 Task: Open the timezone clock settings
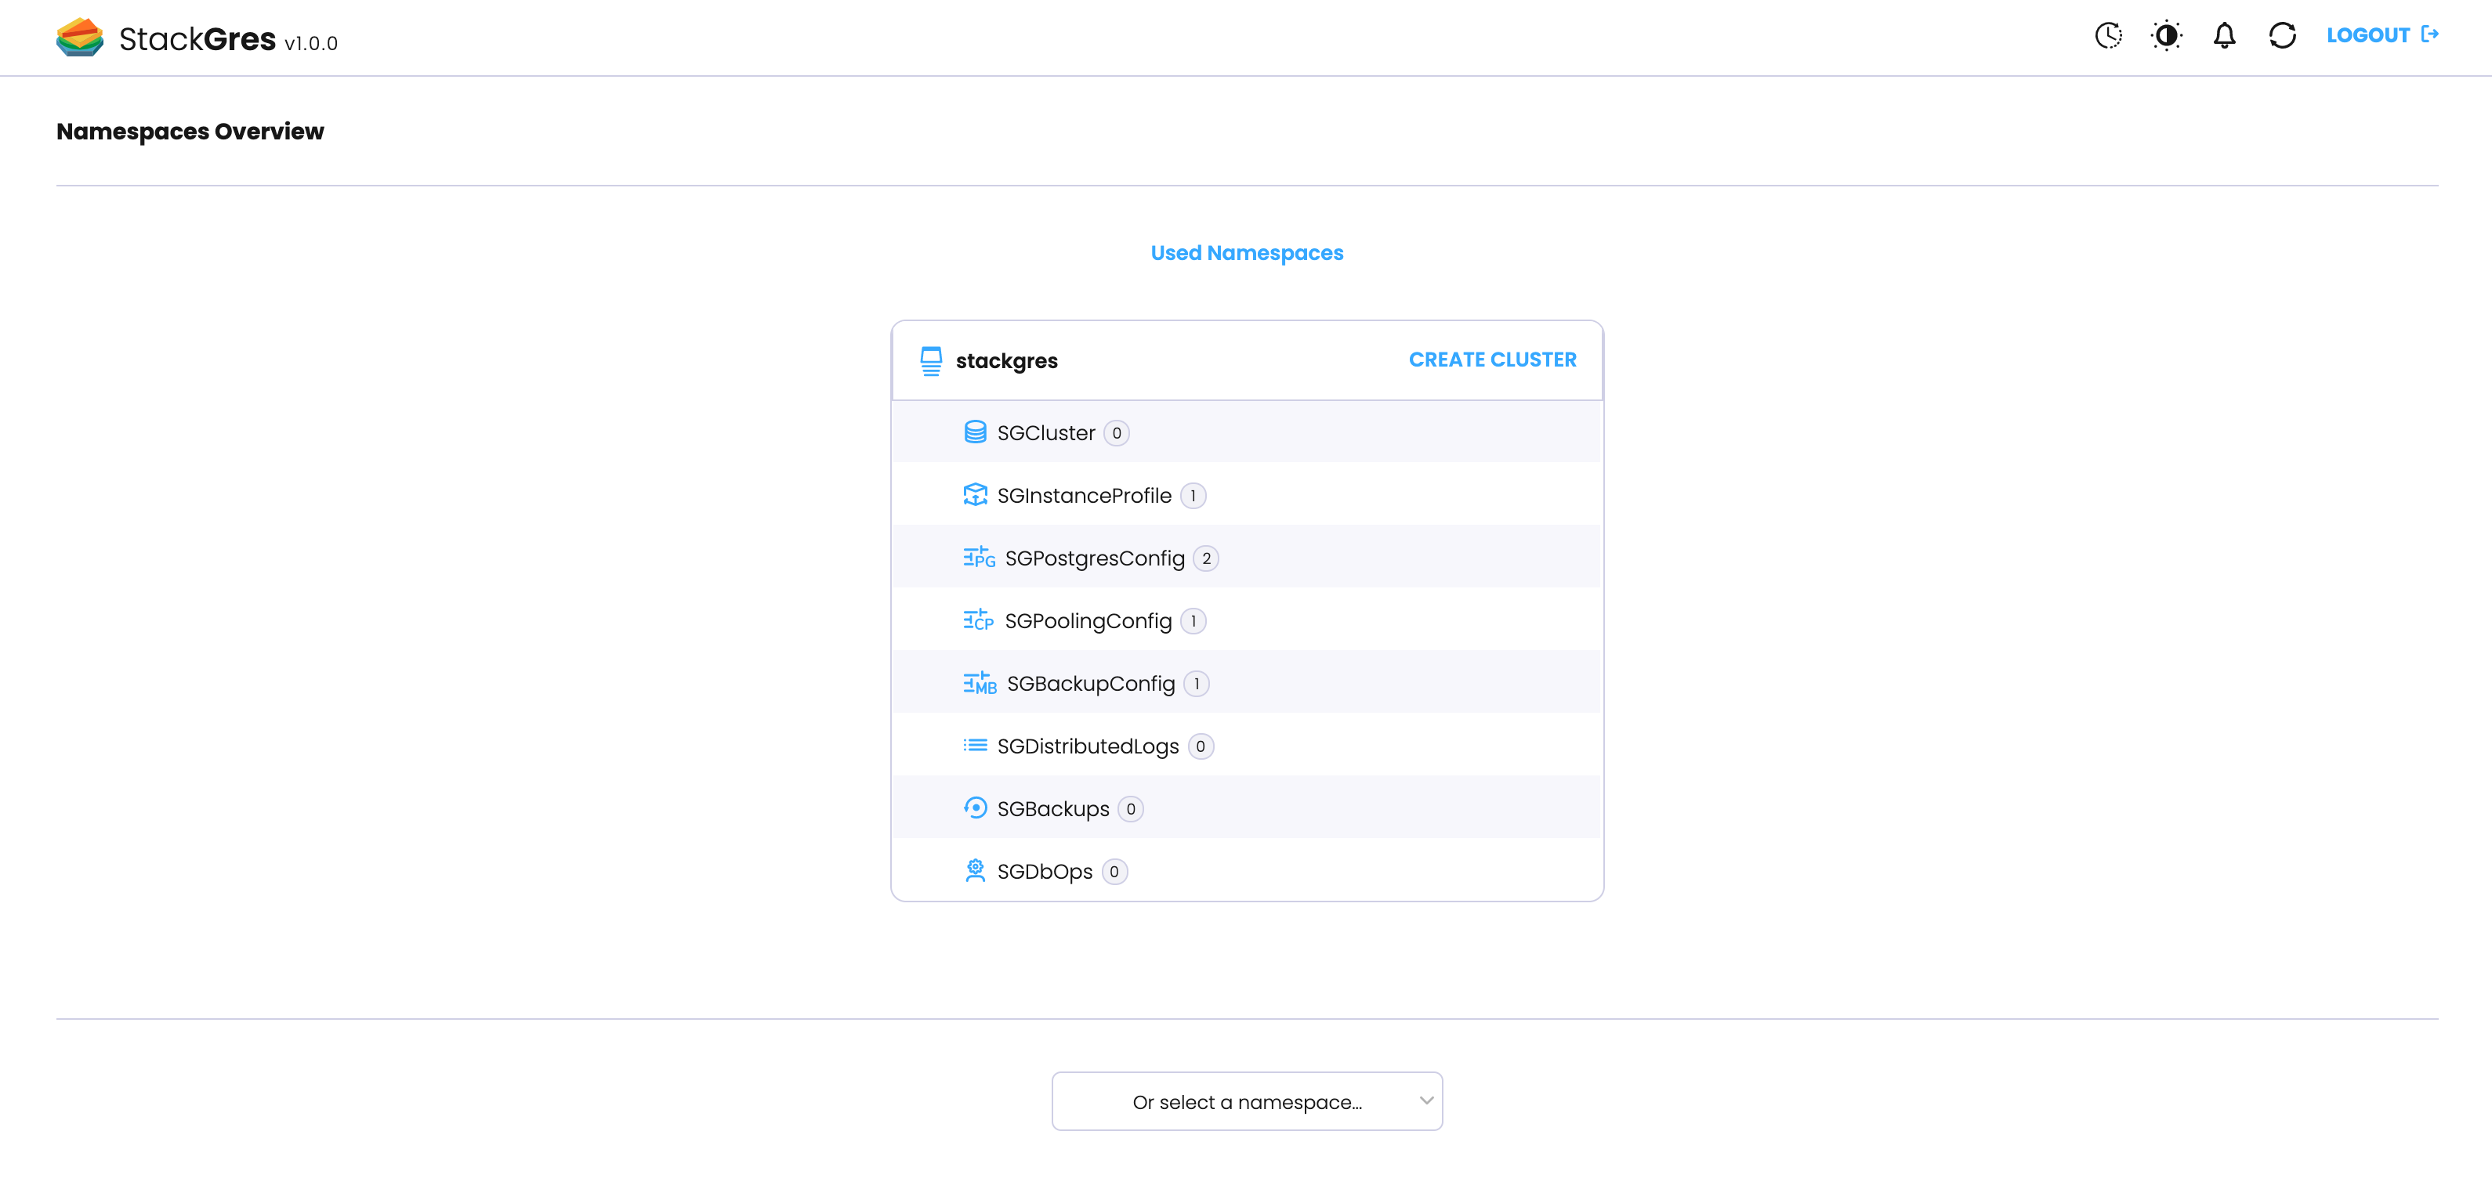point(2108,34)
